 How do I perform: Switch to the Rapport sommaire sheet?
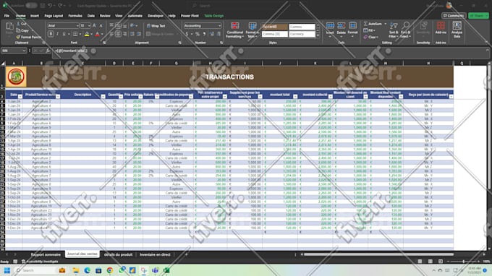point(46,254)
